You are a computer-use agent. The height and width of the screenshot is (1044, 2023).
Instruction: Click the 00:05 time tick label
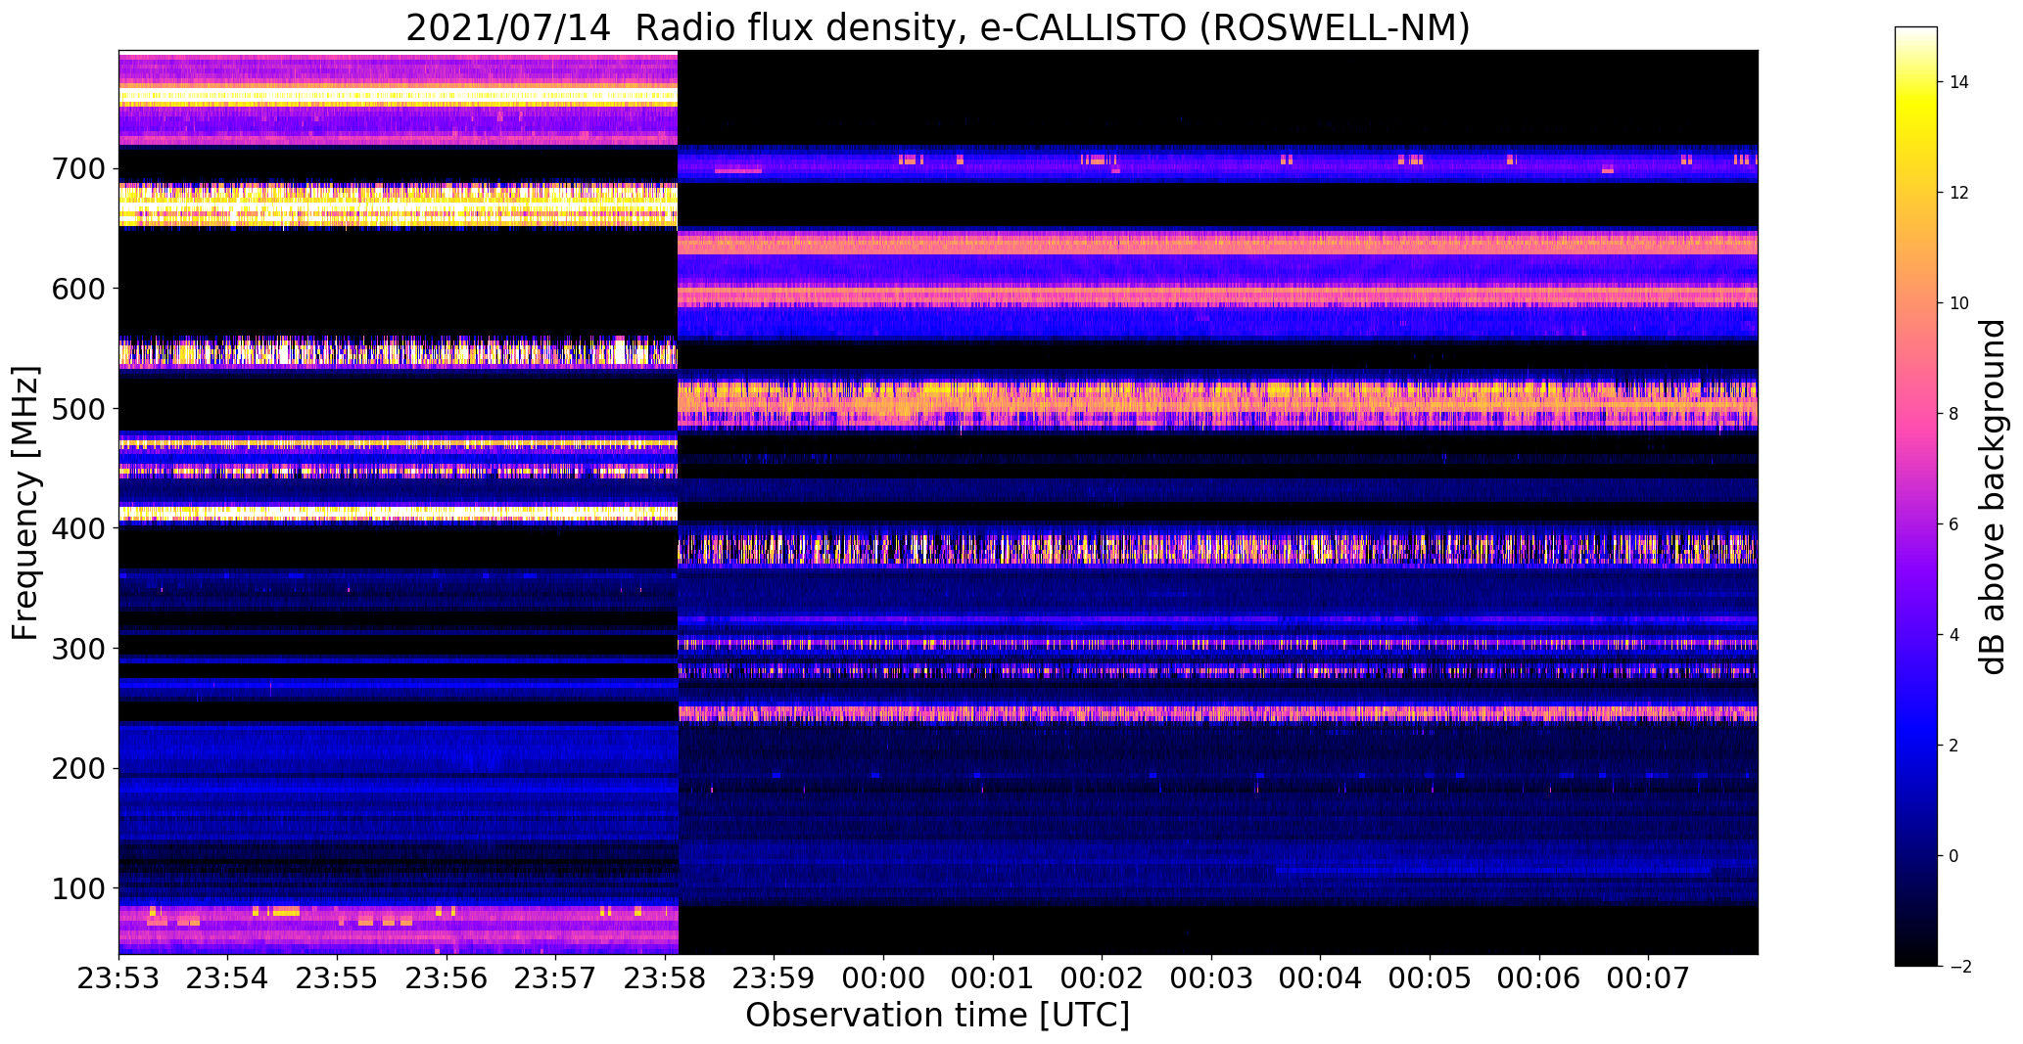(x=1431, y=977)
